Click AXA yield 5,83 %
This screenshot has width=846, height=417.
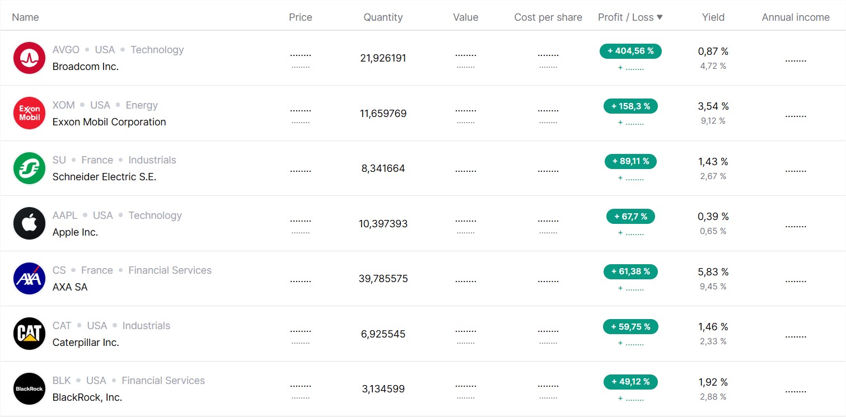tap(713, 272)
